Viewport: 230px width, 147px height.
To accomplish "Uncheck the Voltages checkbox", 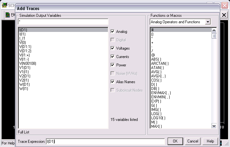I will tap(112, 48).
